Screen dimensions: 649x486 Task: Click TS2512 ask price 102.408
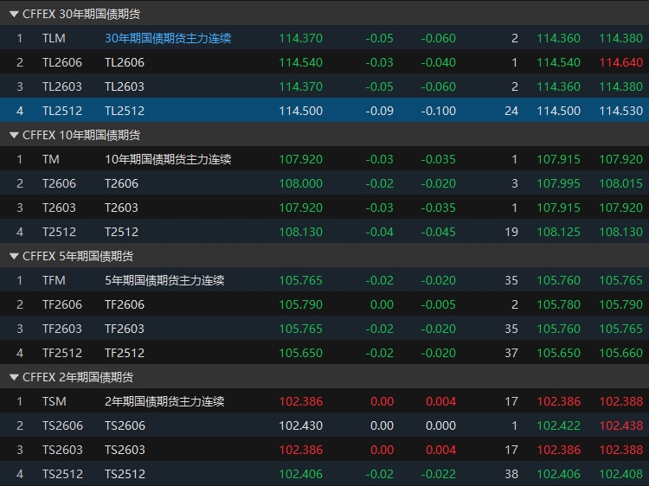tap(620, 474)
